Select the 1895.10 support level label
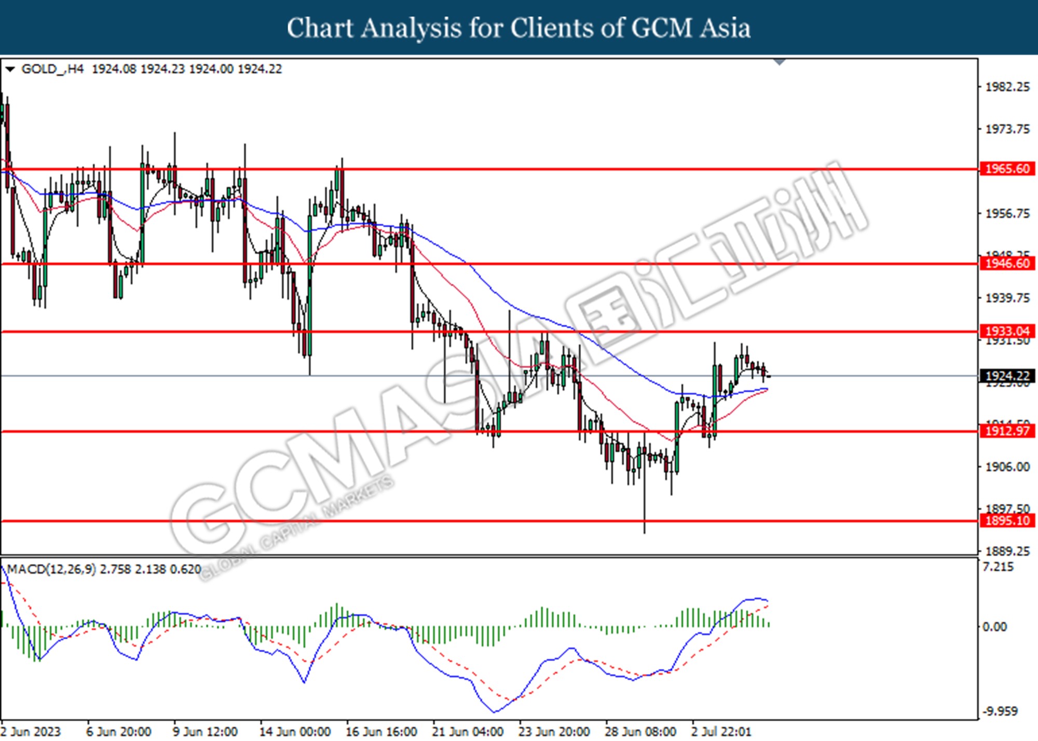The height and width of the screenshot is (741, 1038). 1007,520
